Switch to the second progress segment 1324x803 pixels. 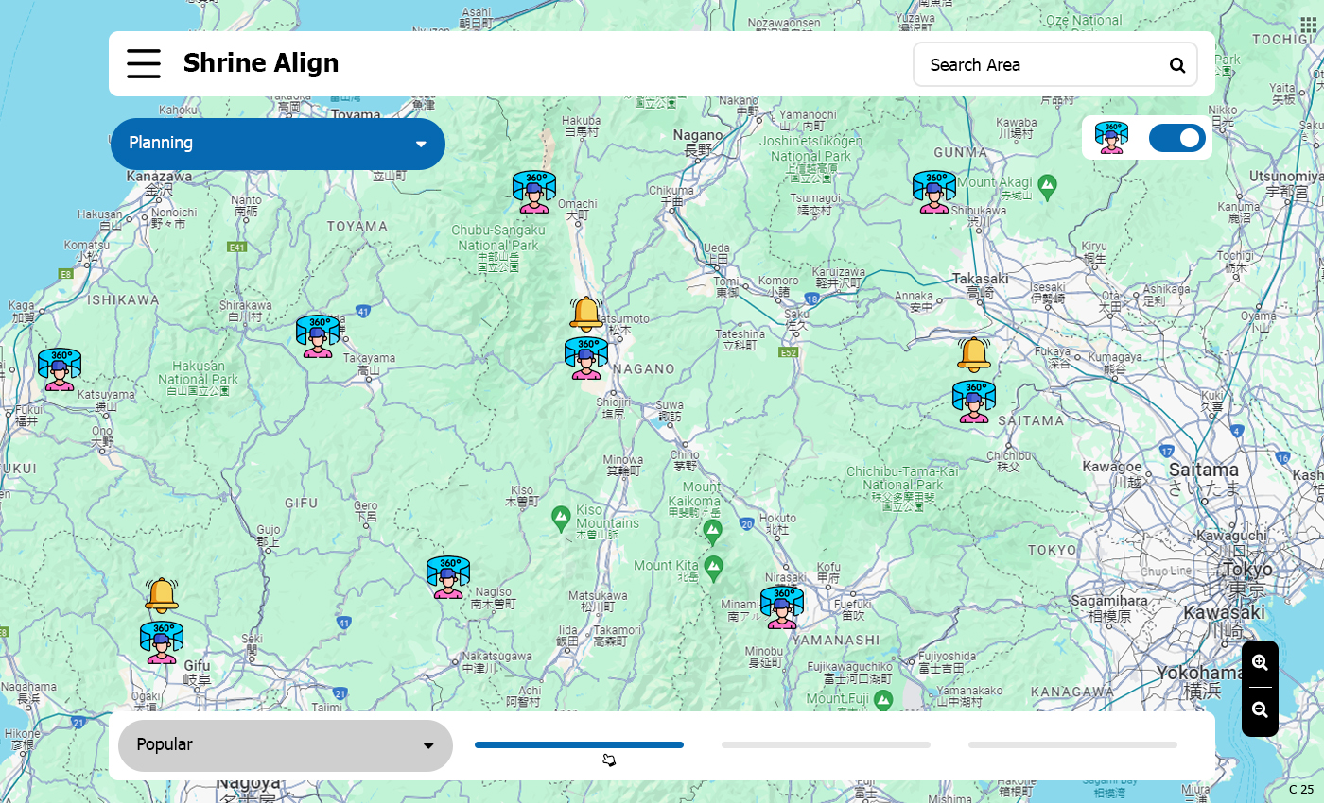pyautogui.click(x=826, y=745)
